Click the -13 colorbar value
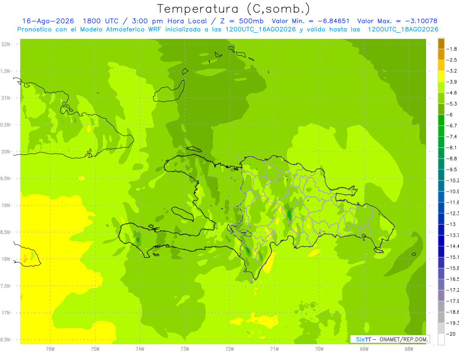The height and width of the screenshot is (354, 459). [x=451, y=224]
